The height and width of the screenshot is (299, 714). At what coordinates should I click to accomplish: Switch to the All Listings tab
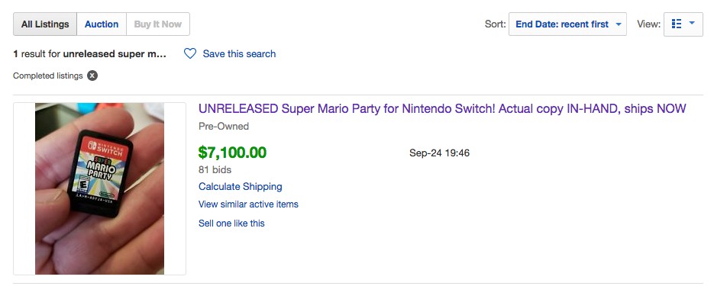(45, 24)
